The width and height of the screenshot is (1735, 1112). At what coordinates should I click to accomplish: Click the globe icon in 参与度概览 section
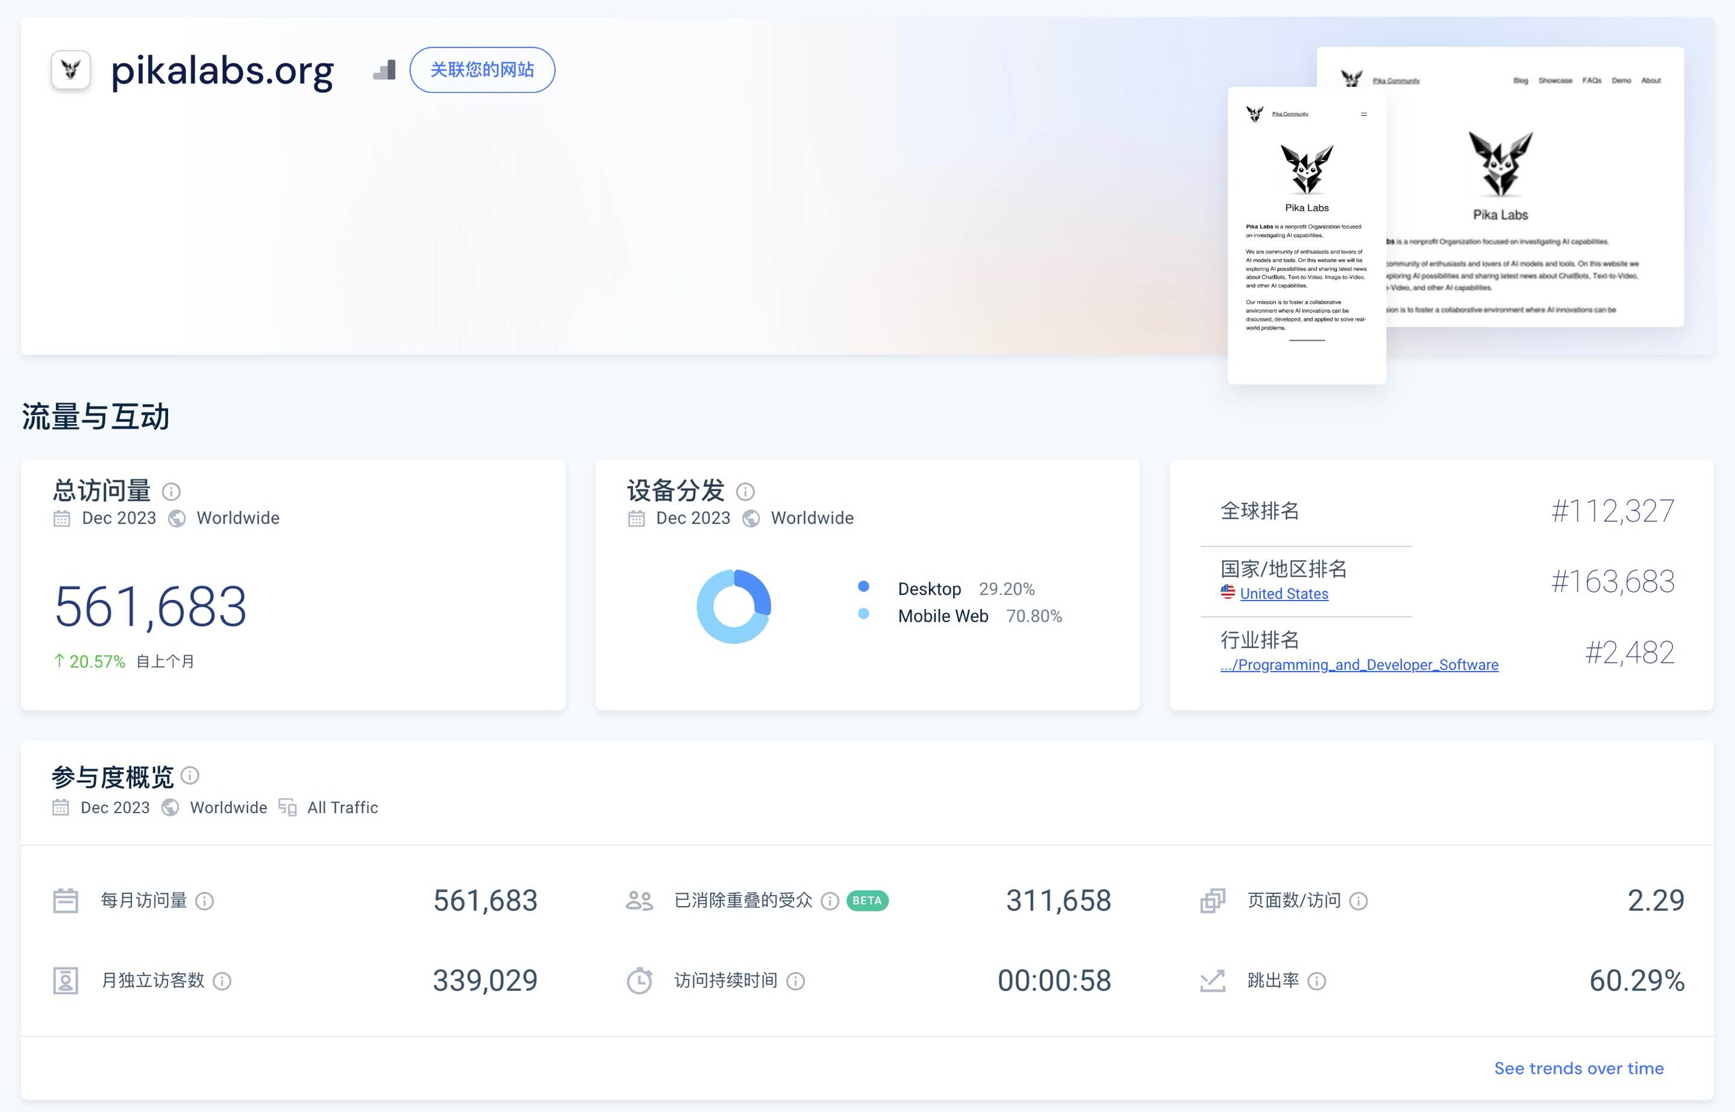pyautogui.click(x=170, y=807)
